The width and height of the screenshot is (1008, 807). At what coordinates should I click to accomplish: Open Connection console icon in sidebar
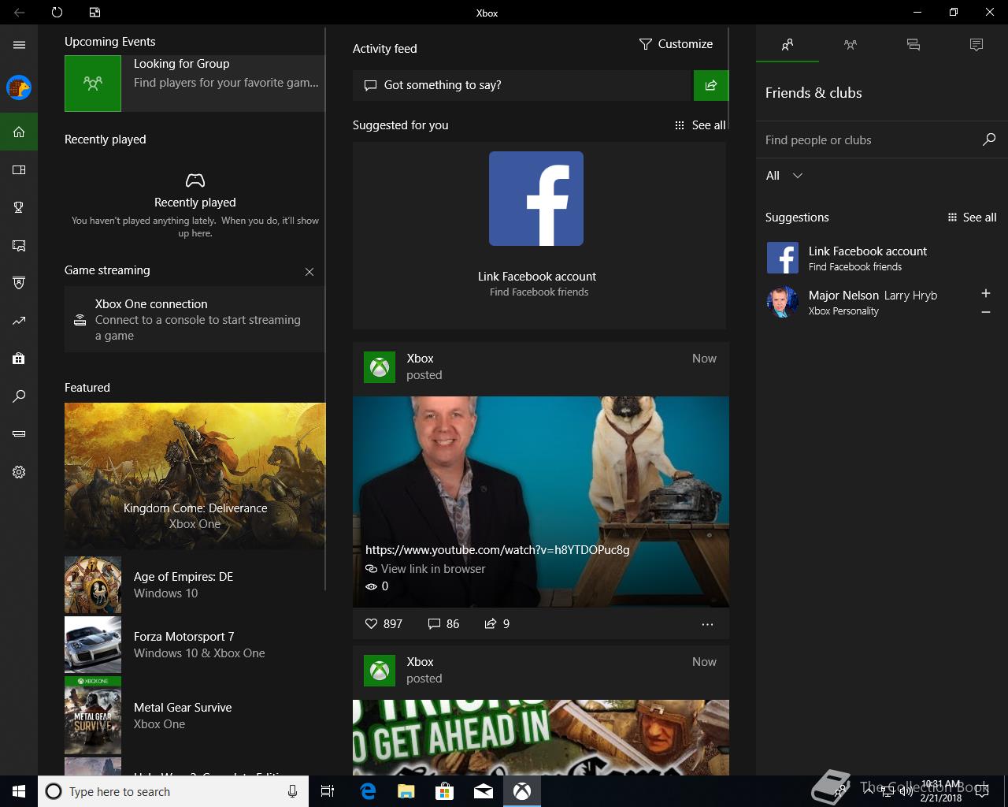point(19,433)
